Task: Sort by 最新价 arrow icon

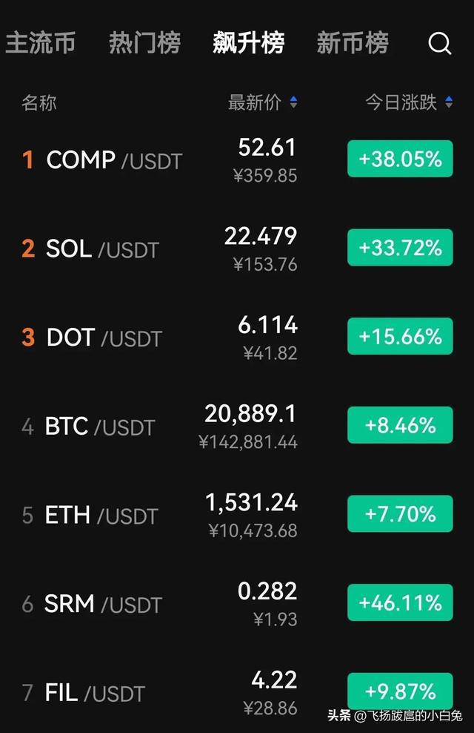Action: pos(293,103)
